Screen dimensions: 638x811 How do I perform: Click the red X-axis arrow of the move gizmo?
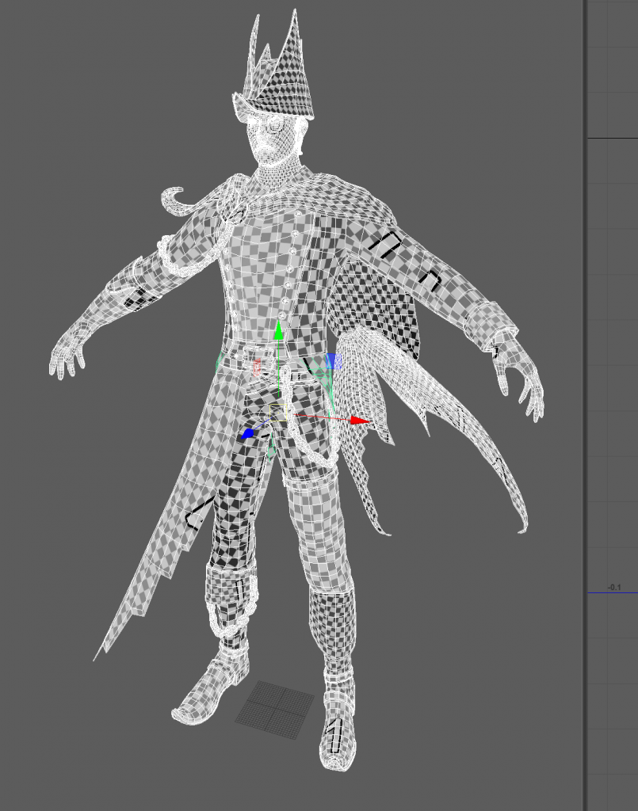tap(361, 421)
